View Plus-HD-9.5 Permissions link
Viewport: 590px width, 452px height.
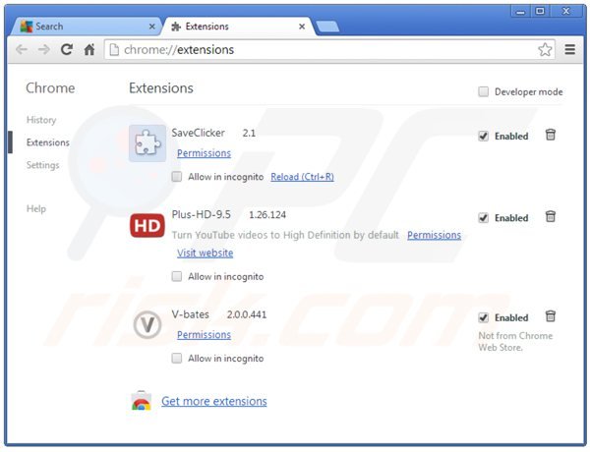(x=435, y=235)
